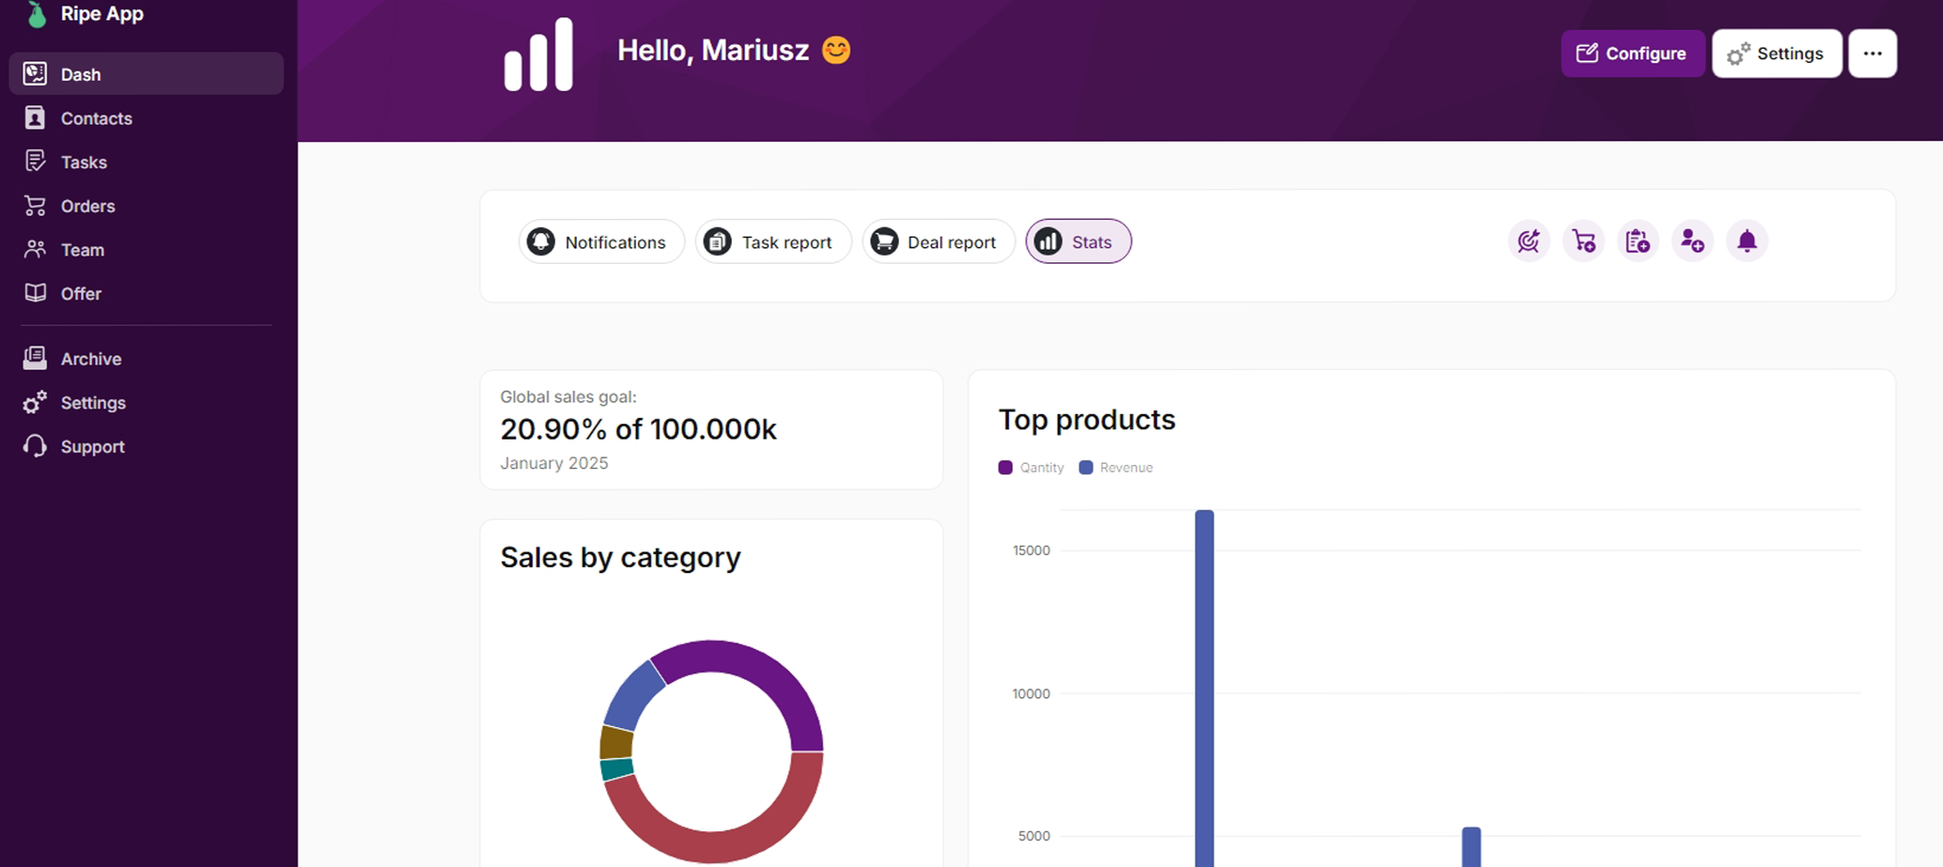
Task: Switch to the Notifications tab
Action: tap(601, 241)
